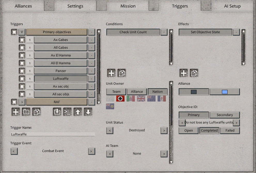Viewport: 256px width, 173px height.
Task: Next Unit Status right arrow
Action: pos(164,131)
